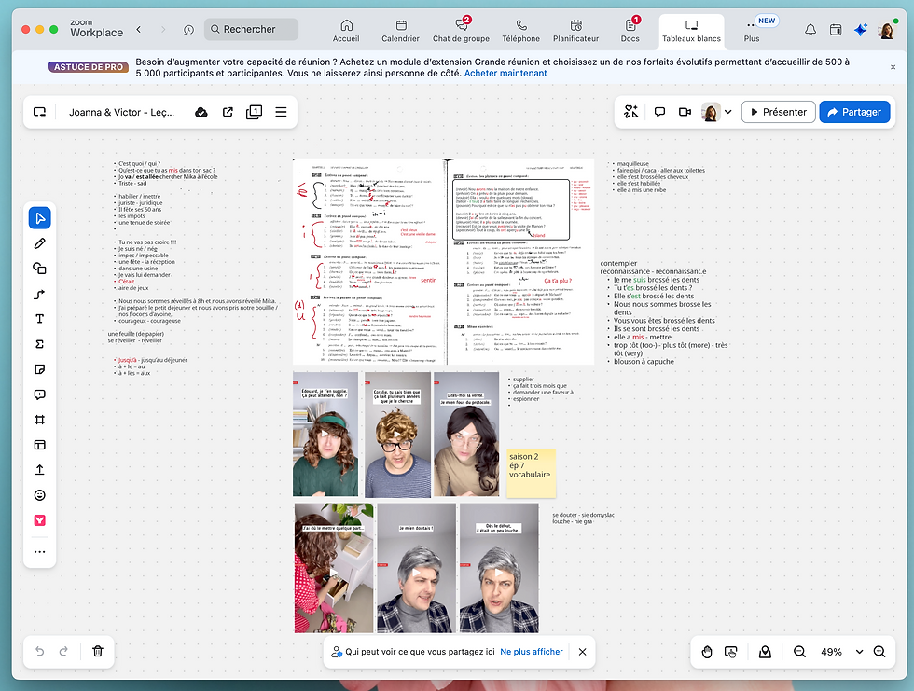The width and height of the screenshot is (914, 691).
Task: Select the comment tool in sidebar
Action: 39,394
